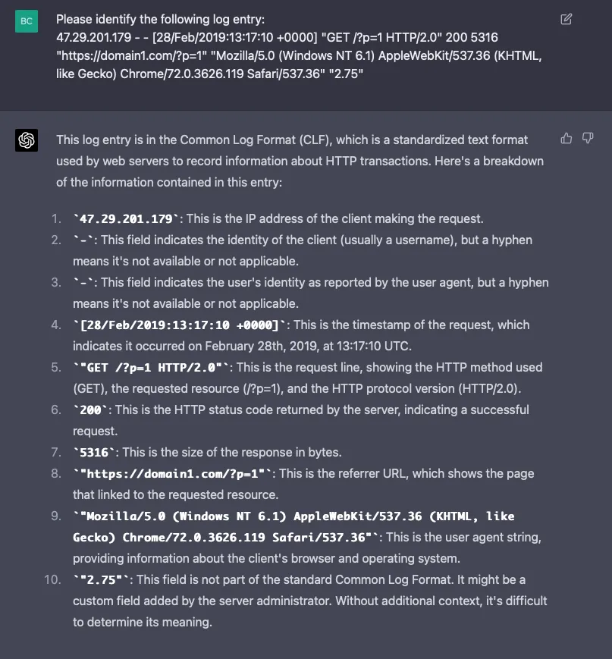Click 'Please identify the following log entry' line

(161, 19)
